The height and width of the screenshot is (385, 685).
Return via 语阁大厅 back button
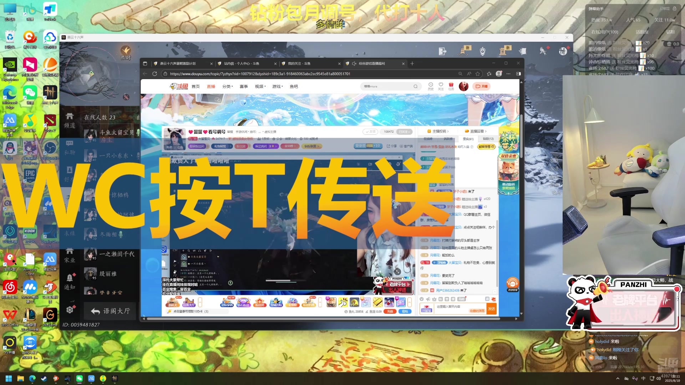(111, 311)
